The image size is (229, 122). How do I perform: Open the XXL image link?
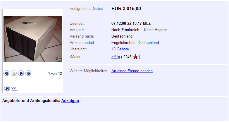click(x=14, y=89)
